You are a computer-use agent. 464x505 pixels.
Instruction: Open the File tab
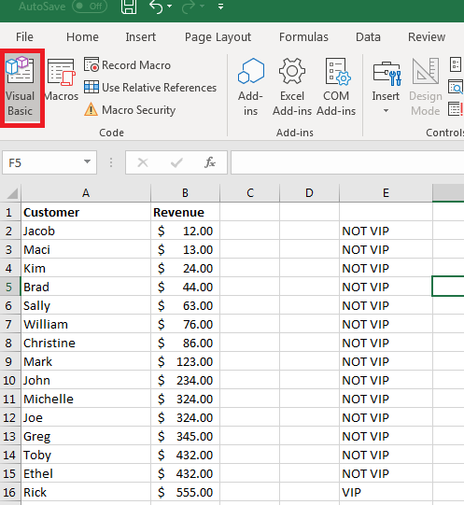(x=24, y=37)
